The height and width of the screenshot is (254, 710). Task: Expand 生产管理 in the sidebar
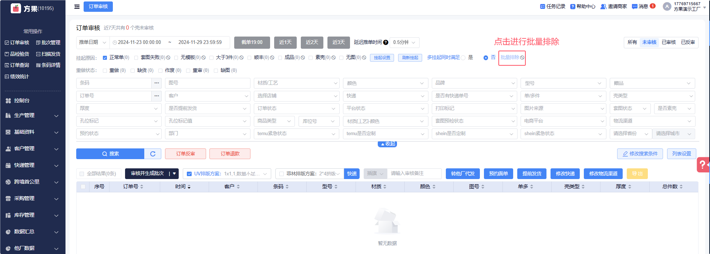[33, 116]
